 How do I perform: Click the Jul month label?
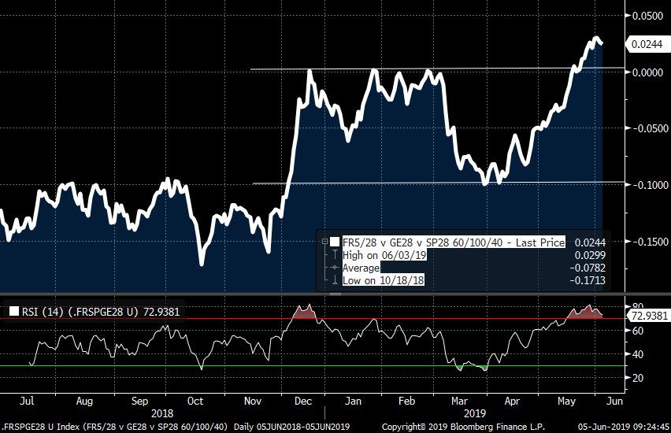[27, 401]
